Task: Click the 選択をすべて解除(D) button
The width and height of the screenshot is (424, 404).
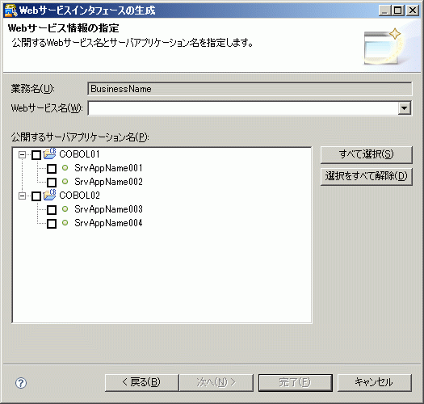Action: [367, 176]
